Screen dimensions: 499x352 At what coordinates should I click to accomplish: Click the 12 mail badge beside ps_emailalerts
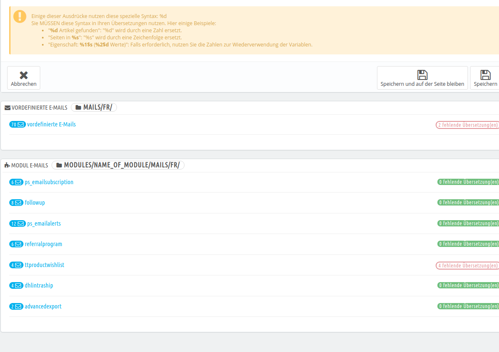[17, 224]
